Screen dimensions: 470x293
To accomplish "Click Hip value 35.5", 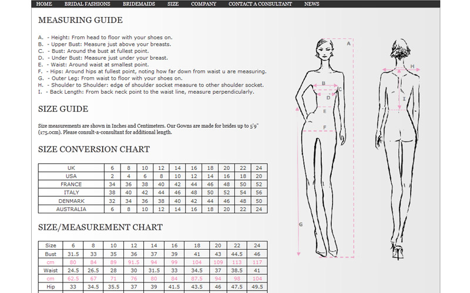I will 113,287.
